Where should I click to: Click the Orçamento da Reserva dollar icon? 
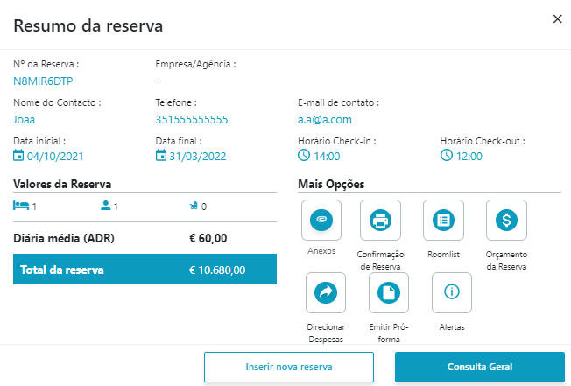tap(506, 221)
